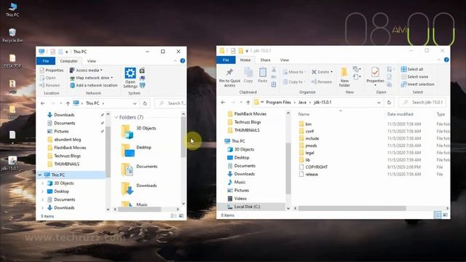
Task: Sort by Date modified column header
Action: [x=400, y=114]
